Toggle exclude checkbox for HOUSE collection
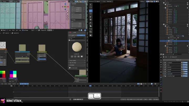 tap(187, 24)
